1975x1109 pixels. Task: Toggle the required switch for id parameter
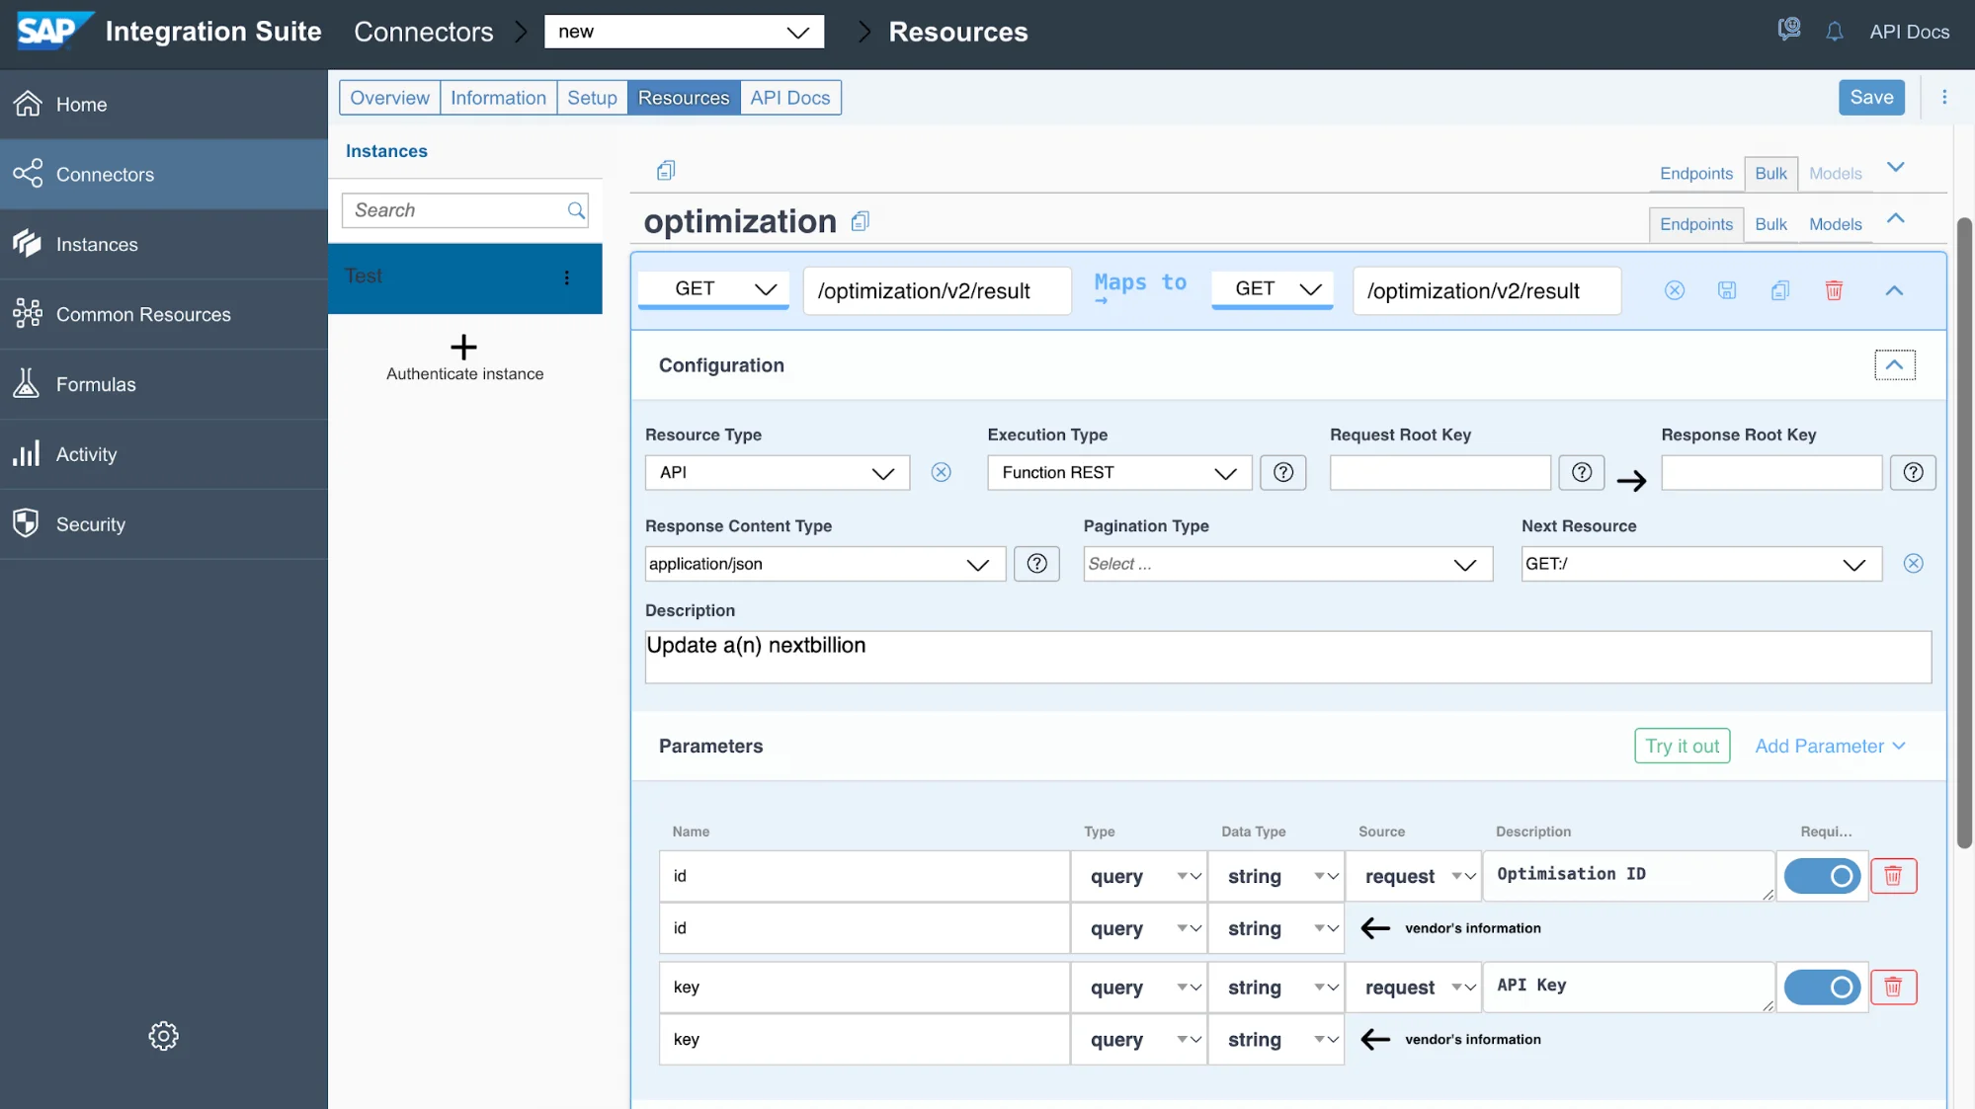pos(1822,874)
